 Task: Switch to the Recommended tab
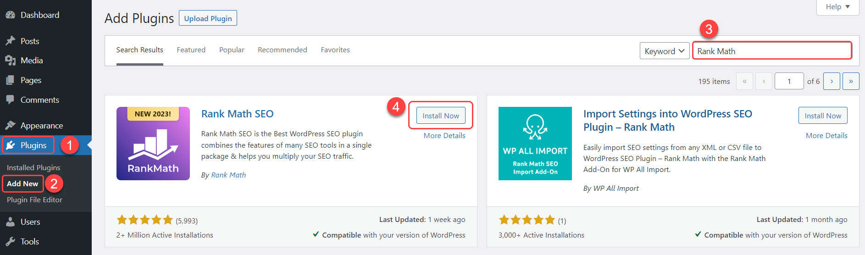[x=283, y=50]
